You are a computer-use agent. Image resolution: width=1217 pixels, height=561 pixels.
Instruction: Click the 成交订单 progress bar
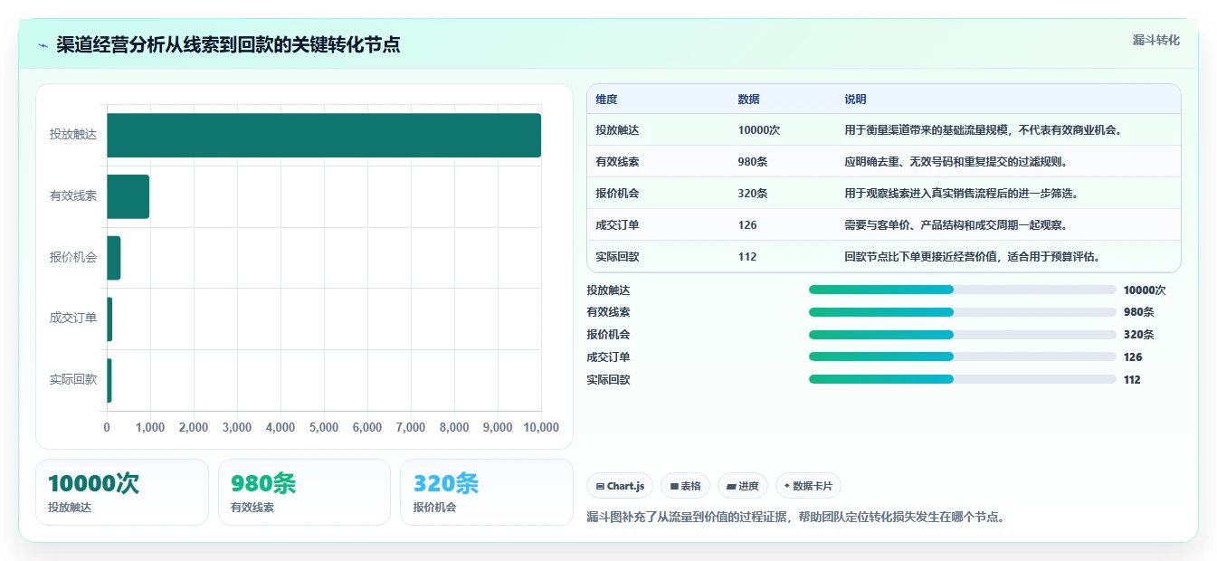pos(963,357)
